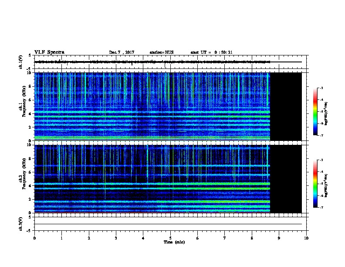
Task: Click the ch.2 spectrogram color bar
Action: point(315,184)
